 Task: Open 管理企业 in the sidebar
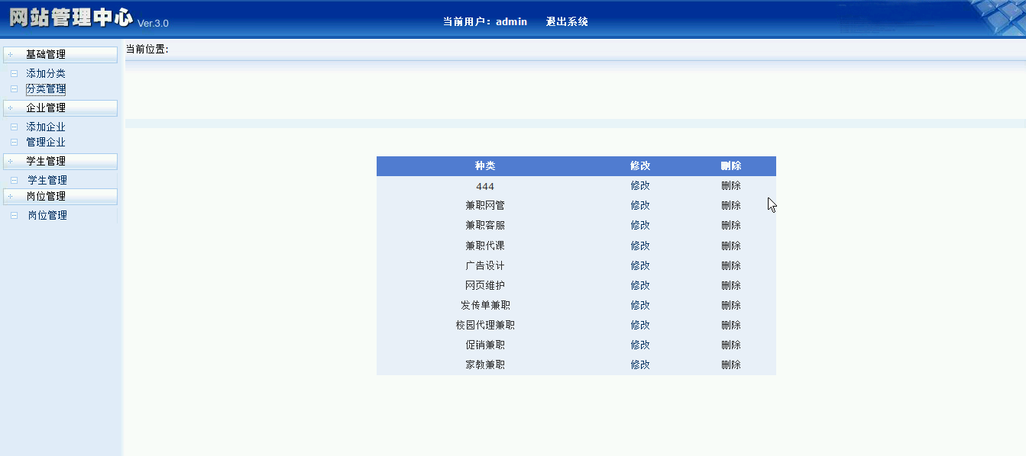click(46, 143)
